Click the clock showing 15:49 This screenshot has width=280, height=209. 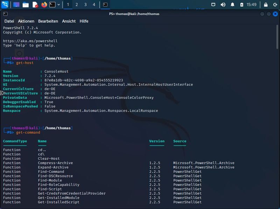251,5
